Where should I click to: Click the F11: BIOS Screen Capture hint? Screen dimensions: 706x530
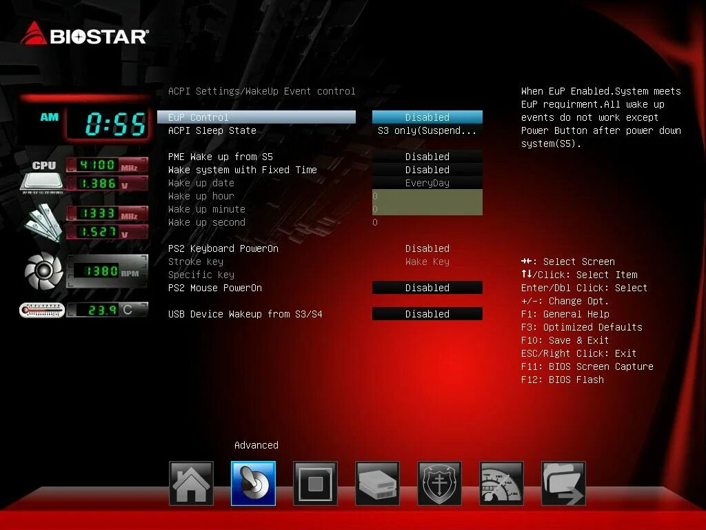pos(587,366)
